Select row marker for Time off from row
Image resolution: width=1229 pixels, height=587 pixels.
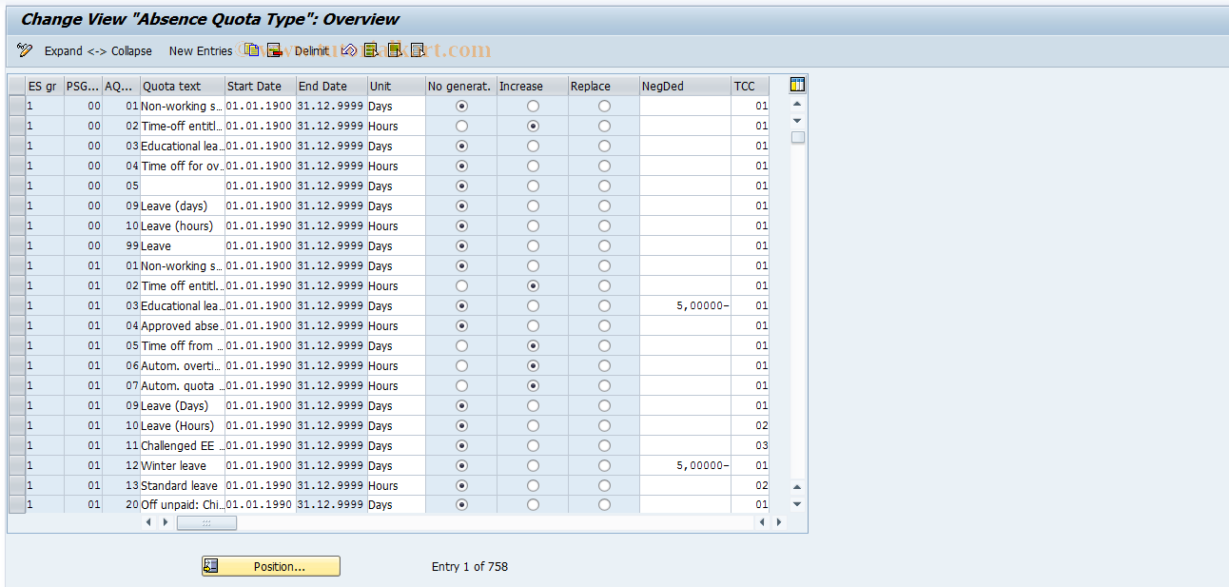click(17, 345)
